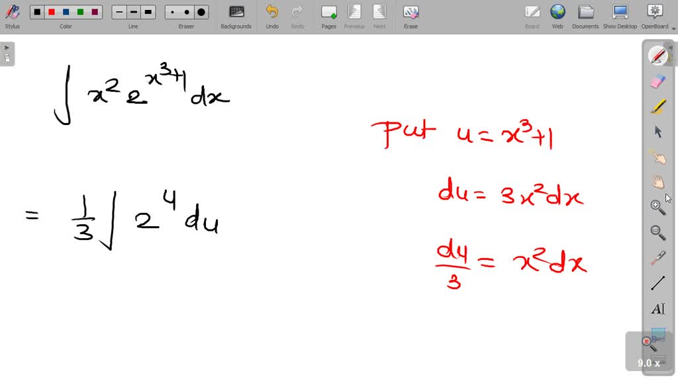
Task: Select the Zoom In magnifier tool
Action: pyautogui.click(x=657, y=206)
